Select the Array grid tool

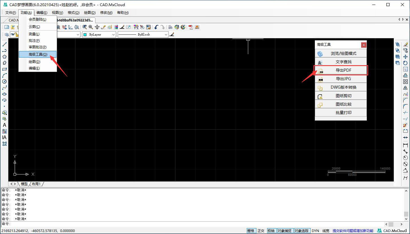pyautogui.click(x=405, y=82)
